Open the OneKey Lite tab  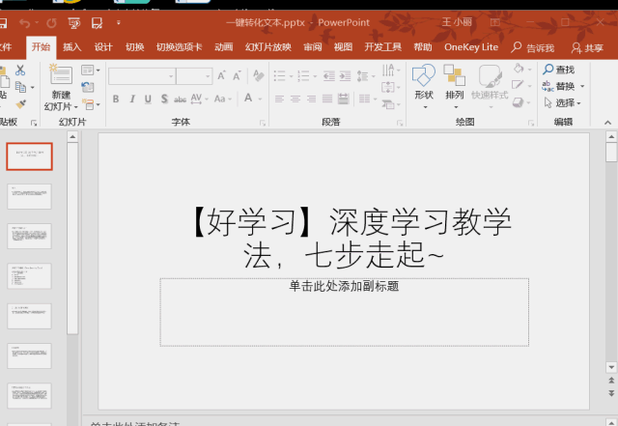[x=471, y=46]
